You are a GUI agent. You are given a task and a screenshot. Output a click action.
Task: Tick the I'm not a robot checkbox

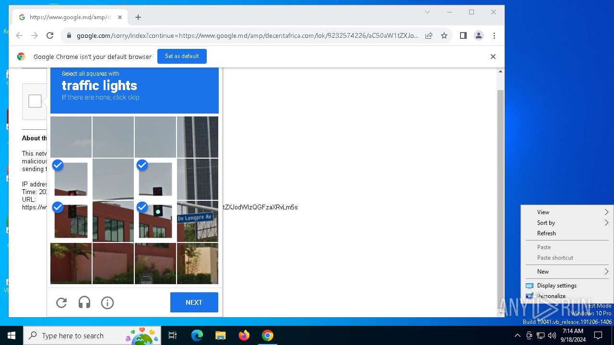(x=35, y=101)
